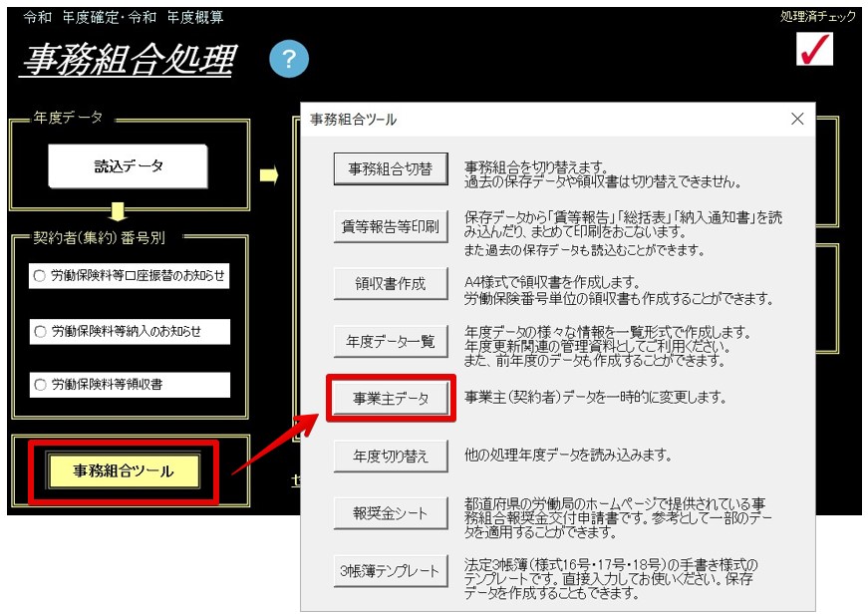
Task: Open help via blue question mark icon
Action: point(289,59)
